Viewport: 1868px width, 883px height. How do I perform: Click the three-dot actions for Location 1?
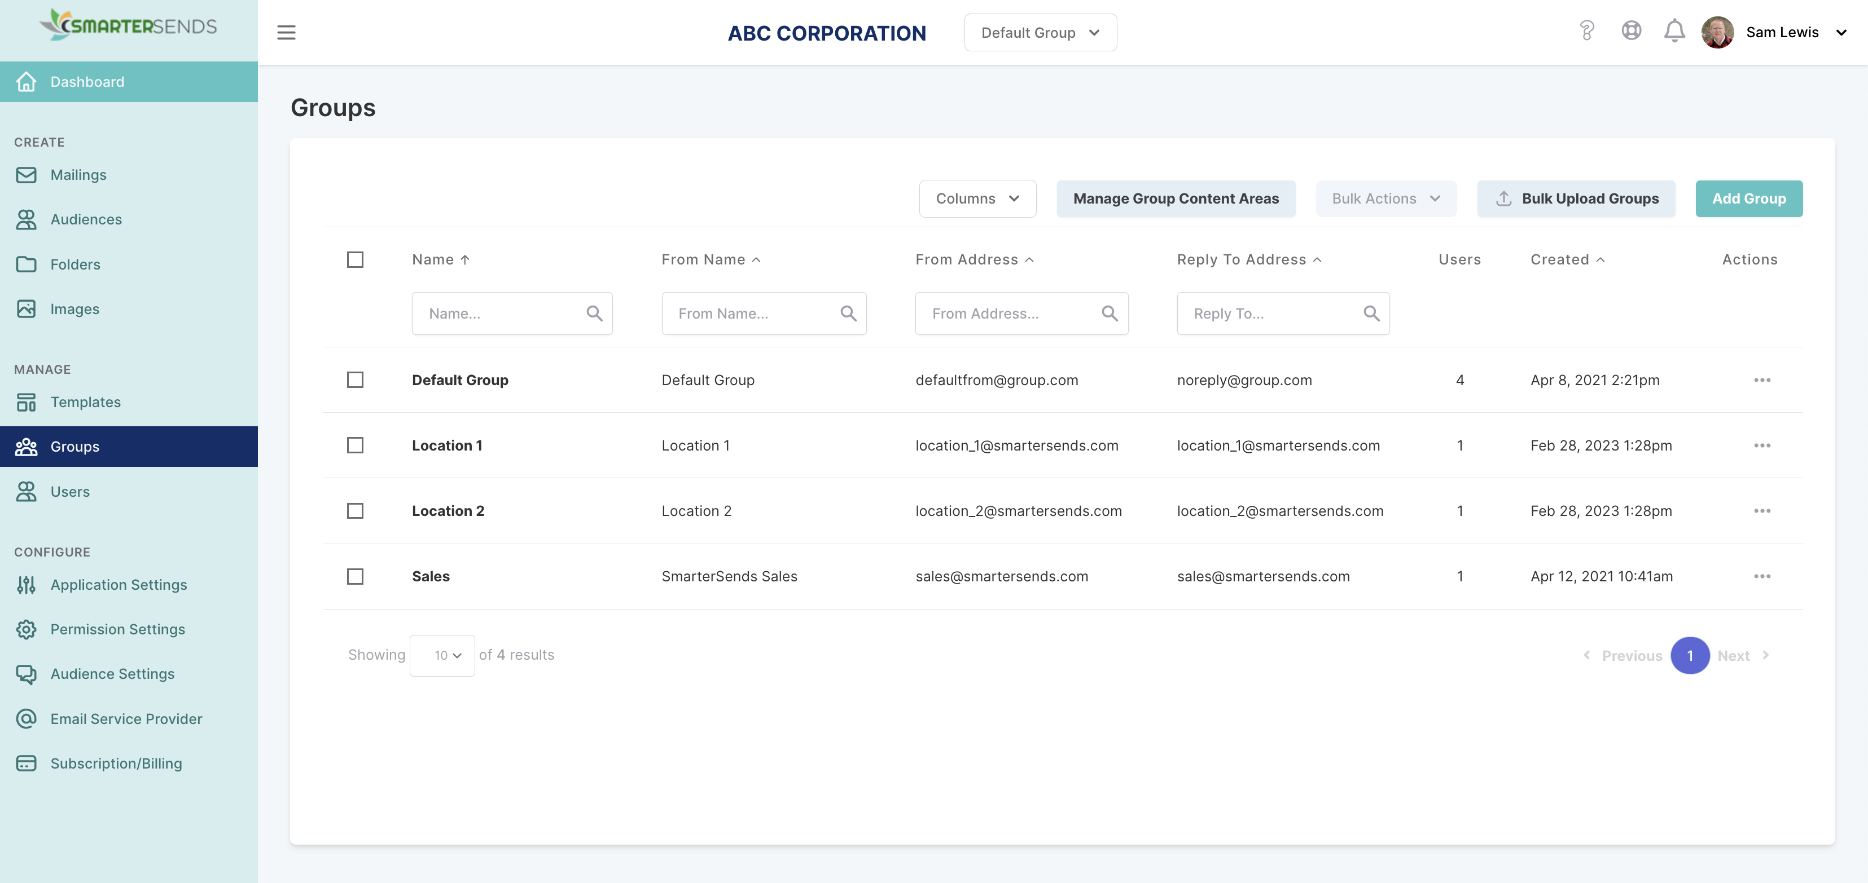pyautogui.click(x=1761, y=445)
